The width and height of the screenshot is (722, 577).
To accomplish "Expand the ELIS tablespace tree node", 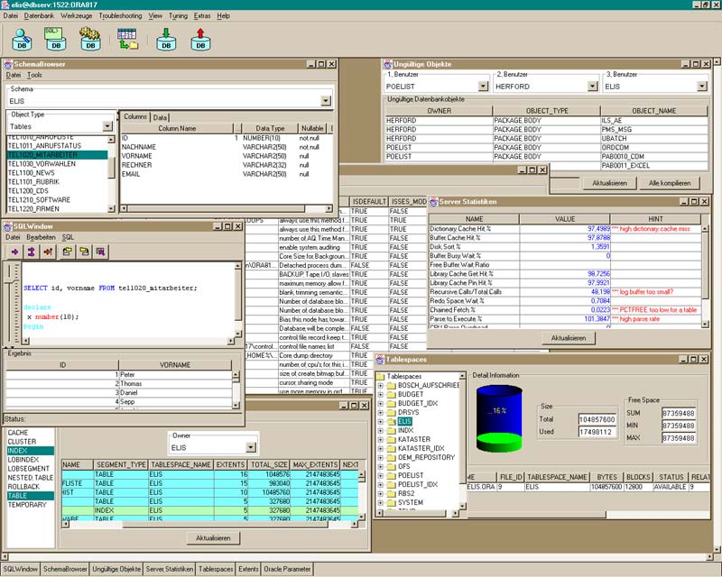I will 380,421.
